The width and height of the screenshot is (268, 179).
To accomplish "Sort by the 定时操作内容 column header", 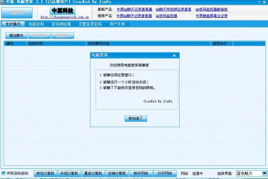I will coord(148,44).
